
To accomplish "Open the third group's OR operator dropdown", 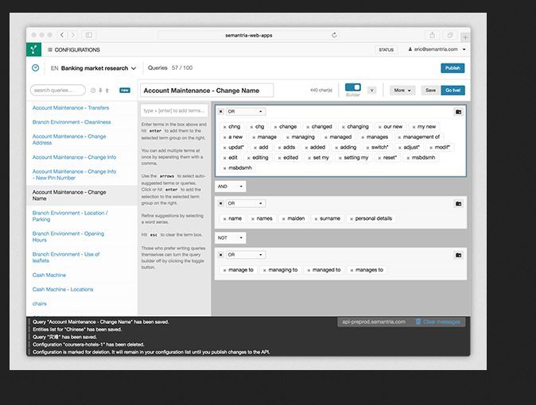I will (x=246, y=255).
